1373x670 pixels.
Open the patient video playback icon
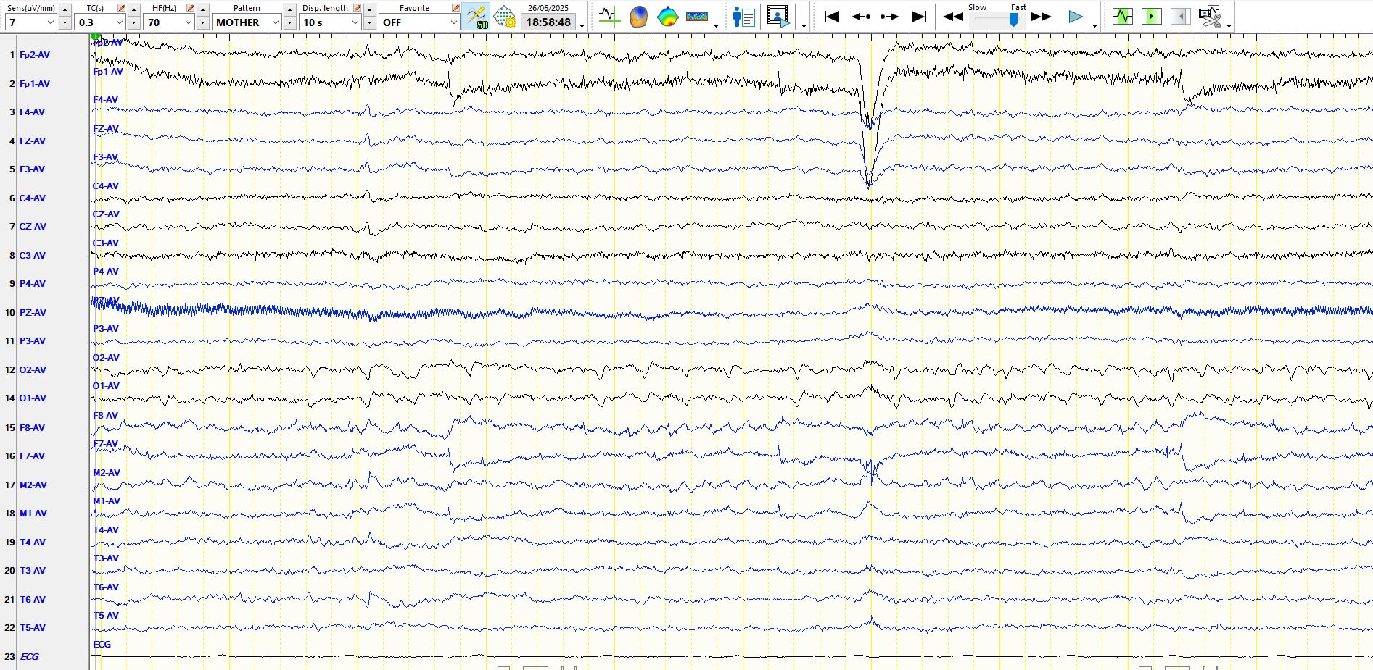pyautogui.click(x=778, y=17)
